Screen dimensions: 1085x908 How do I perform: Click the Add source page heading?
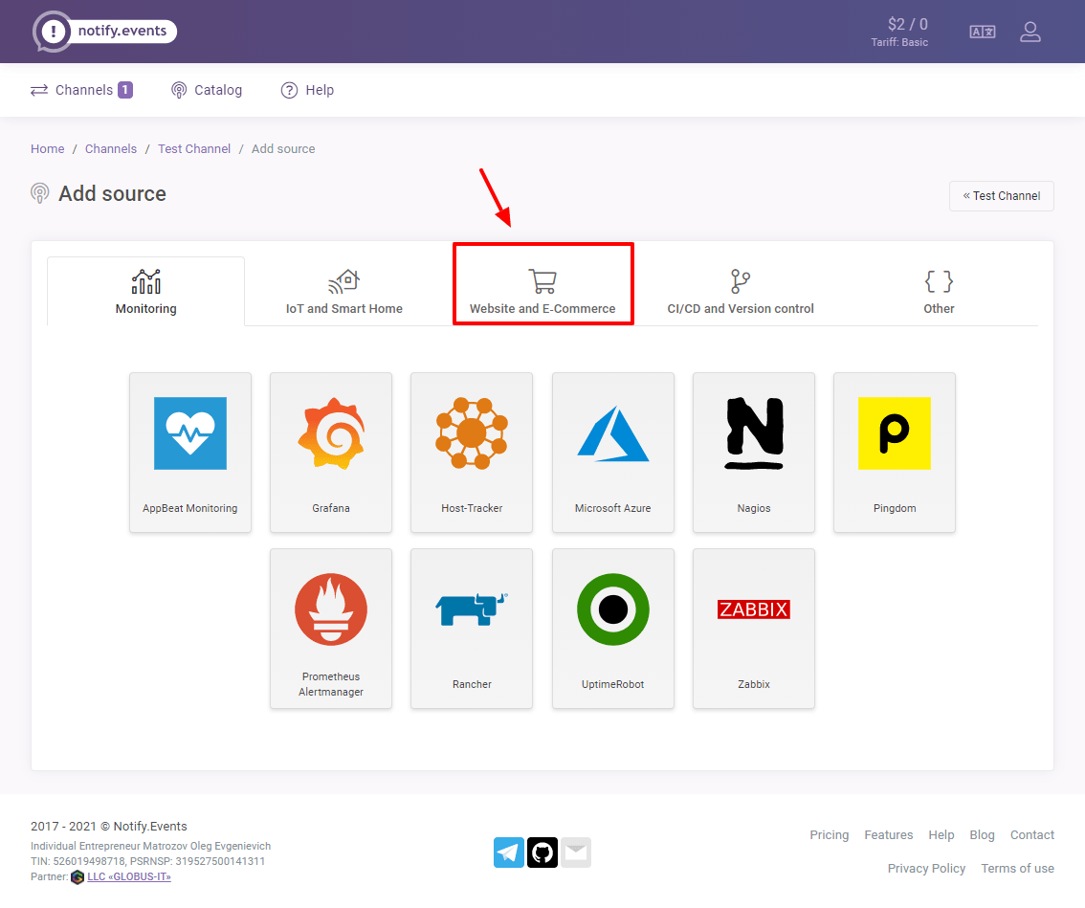coord(112,194)
